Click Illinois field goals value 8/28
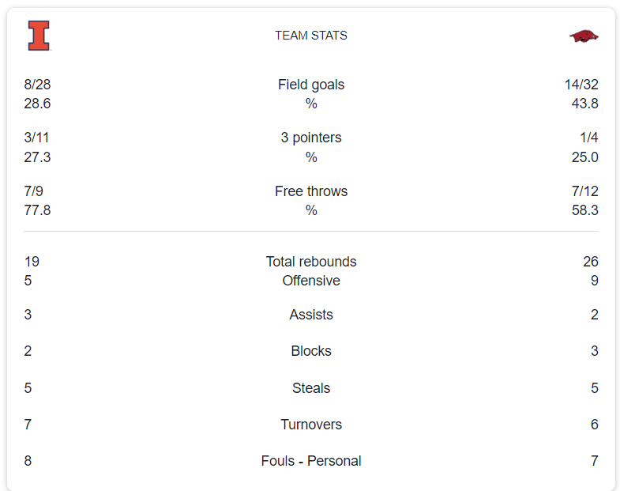This screenshot has width=620, height=491. (x=37, y=85)
